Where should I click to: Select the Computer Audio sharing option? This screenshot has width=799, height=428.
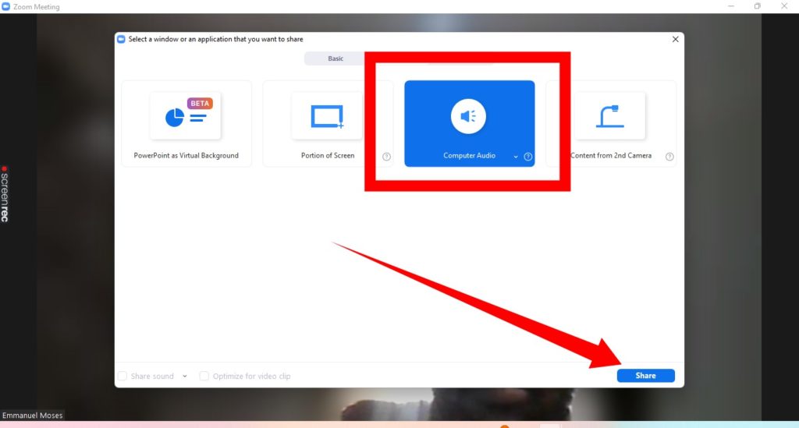pyautogui.click(x=469, y=124)
